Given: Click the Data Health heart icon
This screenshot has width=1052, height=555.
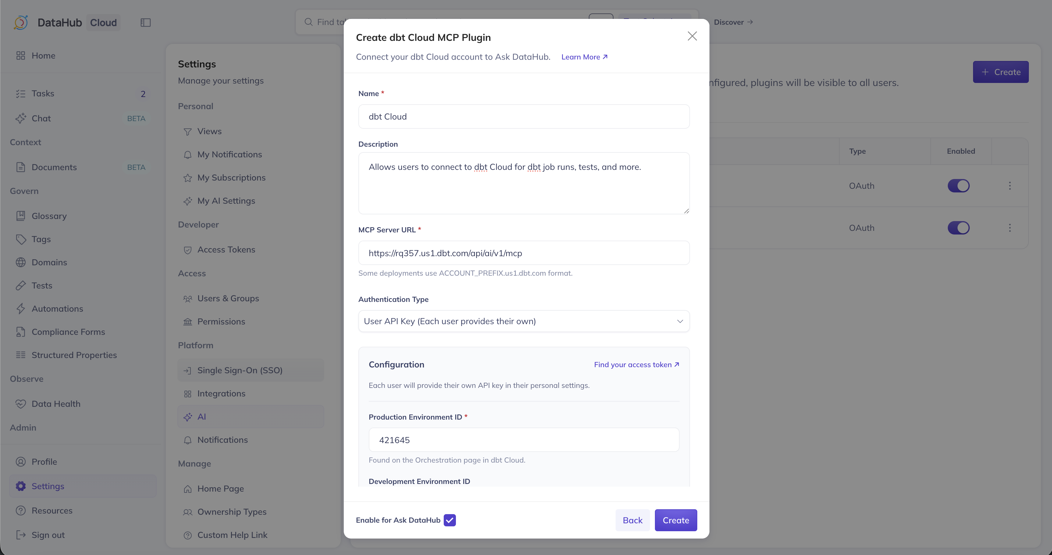Looking at the screenshot, I should pos(21,404).
